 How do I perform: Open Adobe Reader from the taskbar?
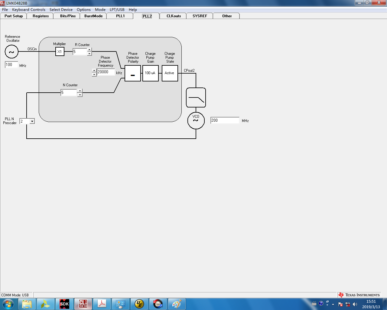(102, 304)
